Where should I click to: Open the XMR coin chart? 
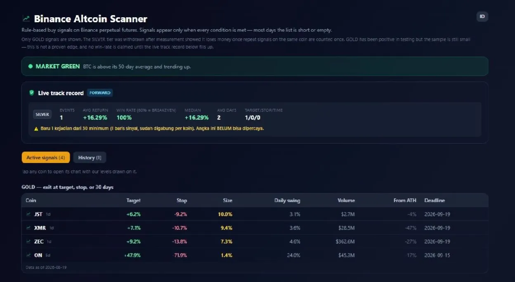pos(40,228)
